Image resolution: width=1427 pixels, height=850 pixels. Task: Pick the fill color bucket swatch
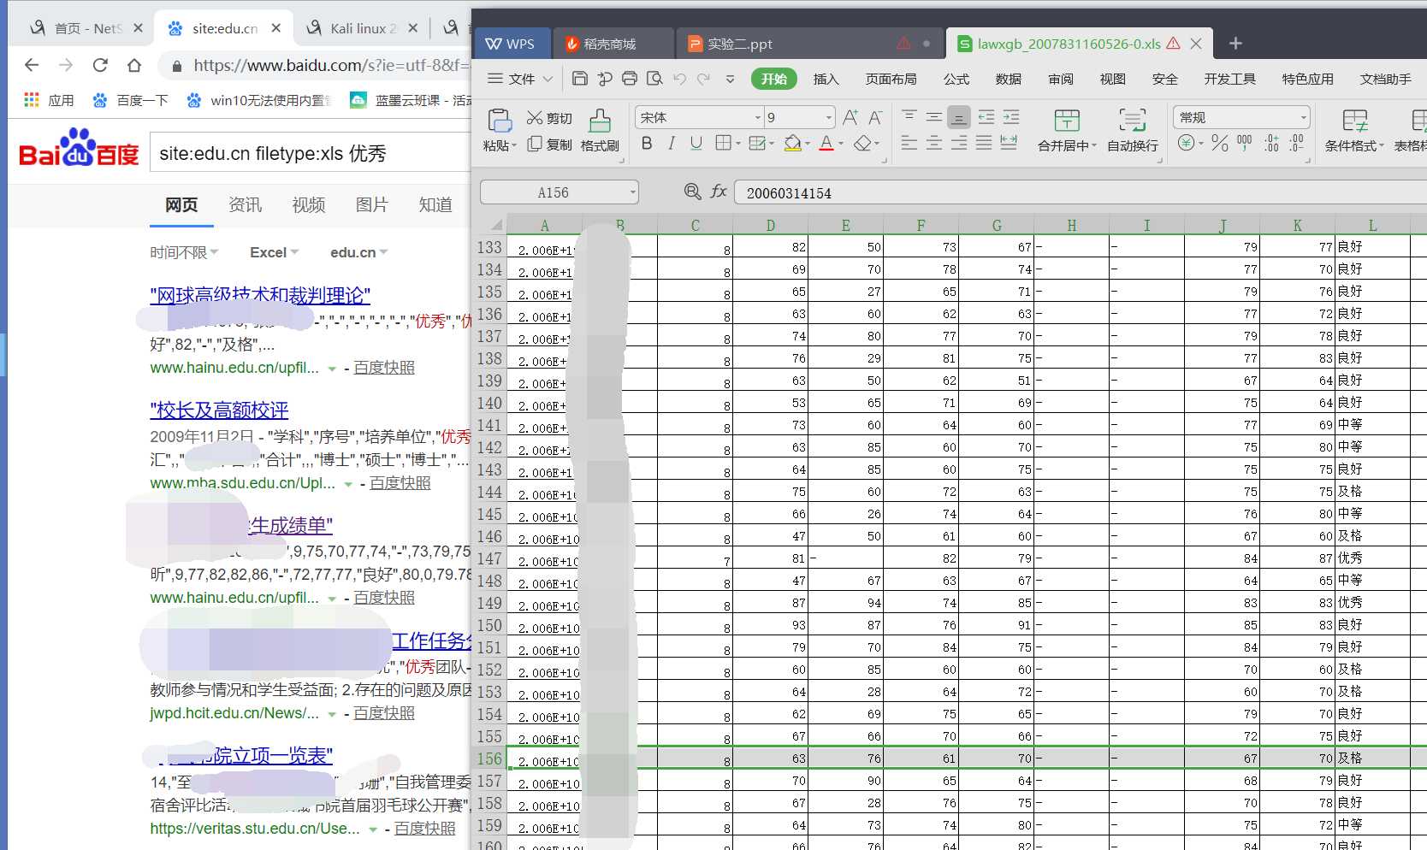[x=792, y=143]
